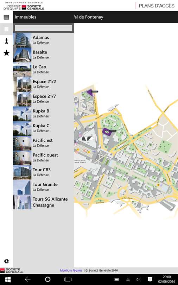This screenshot has width=178, height=285.
Task: Click the volume speaker icon
Action: 139,279
